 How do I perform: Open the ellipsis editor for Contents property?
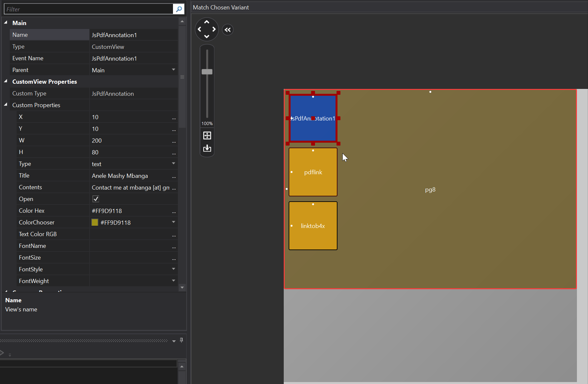click(174, 188)
